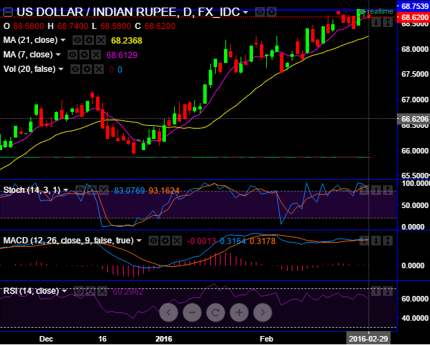The width and height of the screenshot is (430, 345).
Task: Move the MACD pane up
Action: (x=364, y=241)
